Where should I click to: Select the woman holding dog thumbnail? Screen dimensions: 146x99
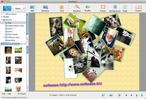coord(8,70)
